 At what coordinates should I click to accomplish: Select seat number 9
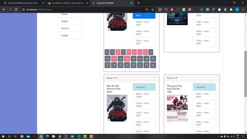[151, 52]
